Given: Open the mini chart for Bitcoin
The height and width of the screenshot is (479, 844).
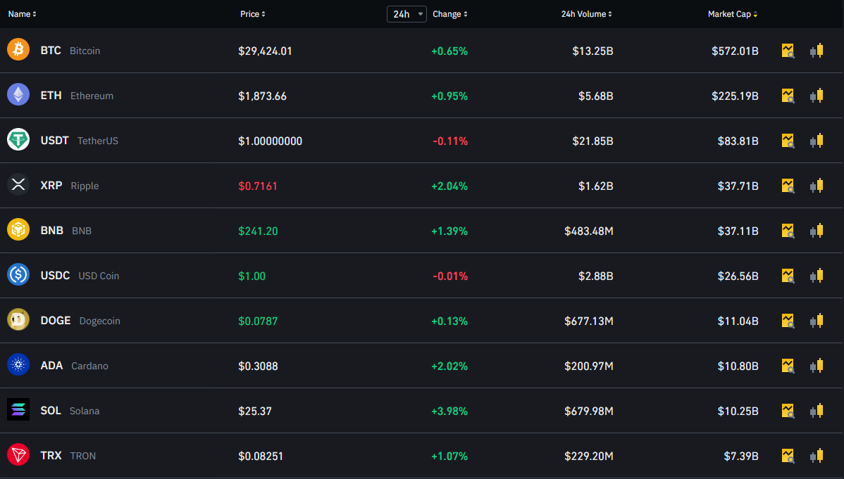Looking at the screenshot, I should pos(788,51).
